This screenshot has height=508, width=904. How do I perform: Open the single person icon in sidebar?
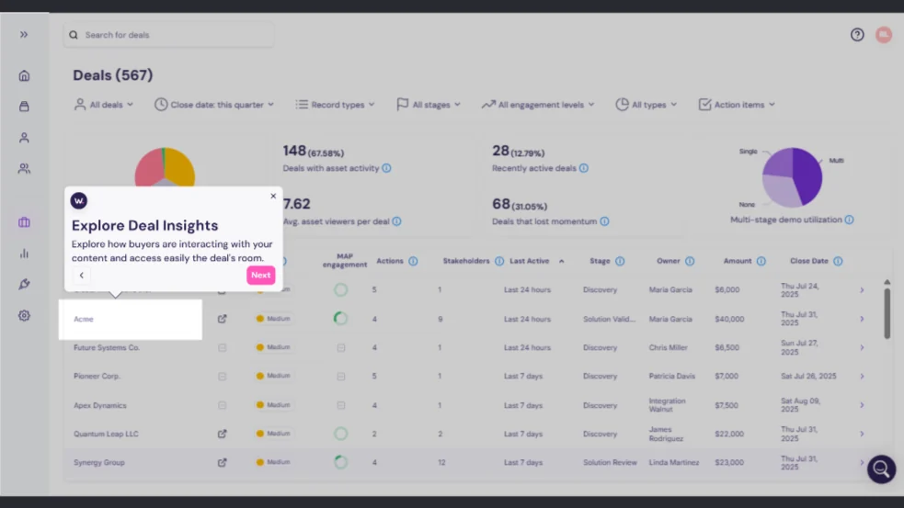click(x=24, y=138)
